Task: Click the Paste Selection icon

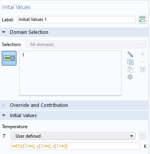Action: pyautogui.click(x=130, y=70)
